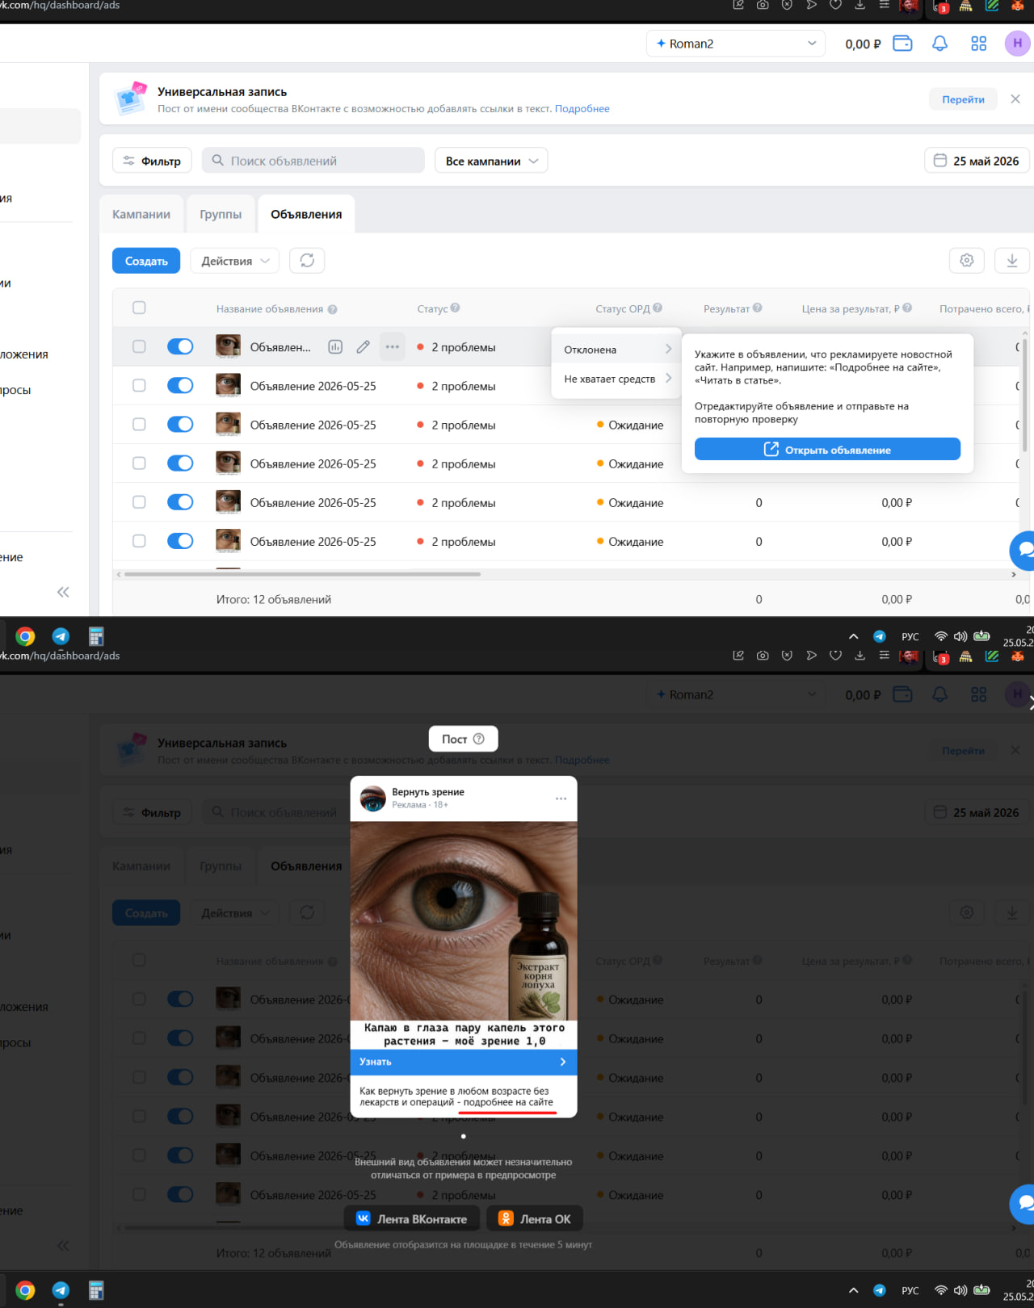Open chat support bubble beside the preview window table
The width and height of the screenshot is (1034, 1308).
click(1023, 1204)
